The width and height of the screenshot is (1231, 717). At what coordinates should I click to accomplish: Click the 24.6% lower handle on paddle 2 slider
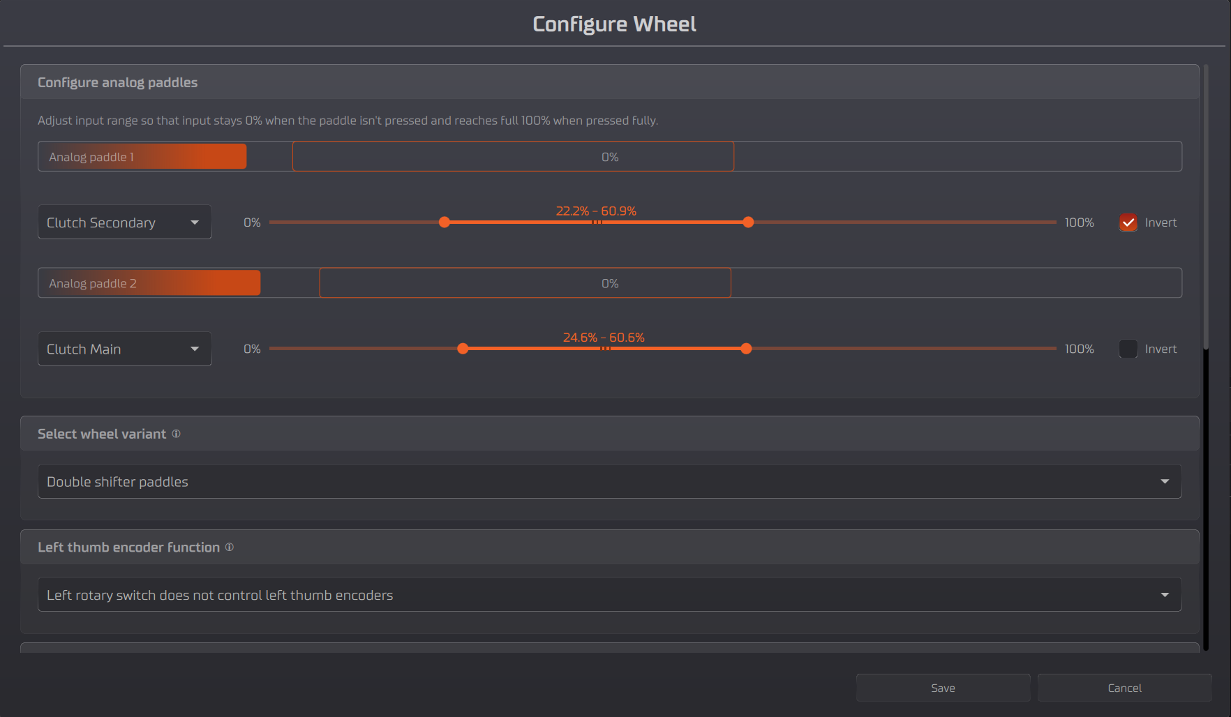pyautogui.click(x=463, y=349)
